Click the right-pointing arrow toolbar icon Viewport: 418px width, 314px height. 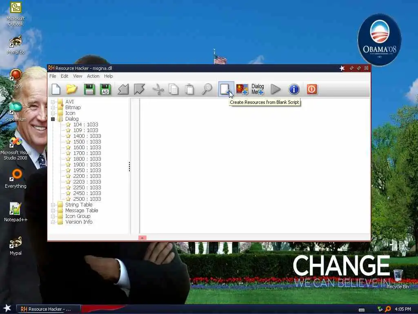[x=139, y=89]
